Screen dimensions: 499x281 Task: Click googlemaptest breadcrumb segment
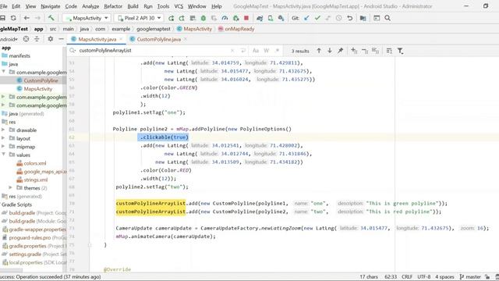(154, 29)
